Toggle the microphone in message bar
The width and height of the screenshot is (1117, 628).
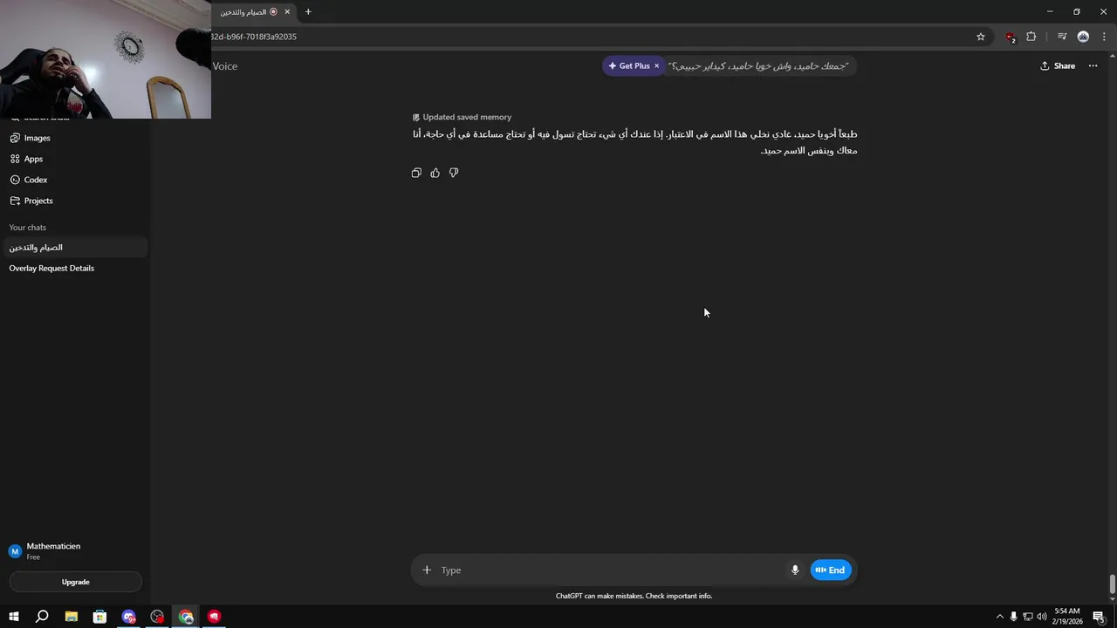pos(795,570)
